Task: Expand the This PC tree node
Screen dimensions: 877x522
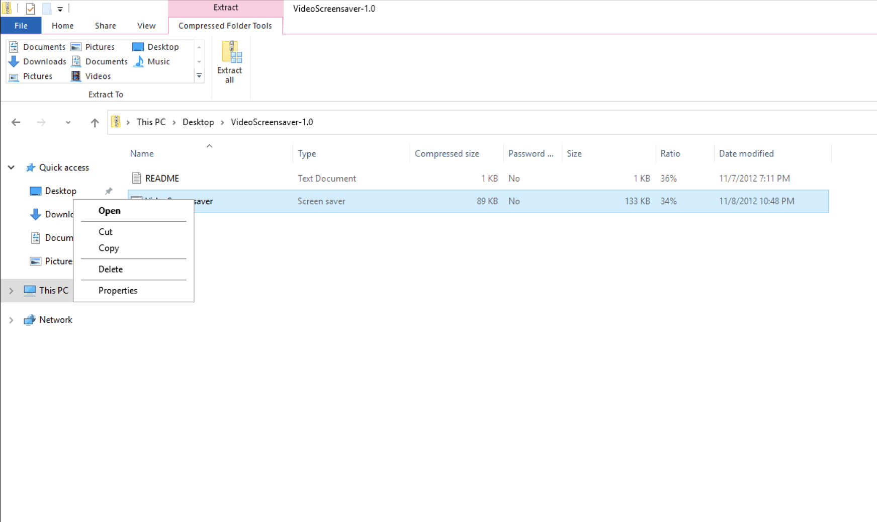Action: pos(11,290)
